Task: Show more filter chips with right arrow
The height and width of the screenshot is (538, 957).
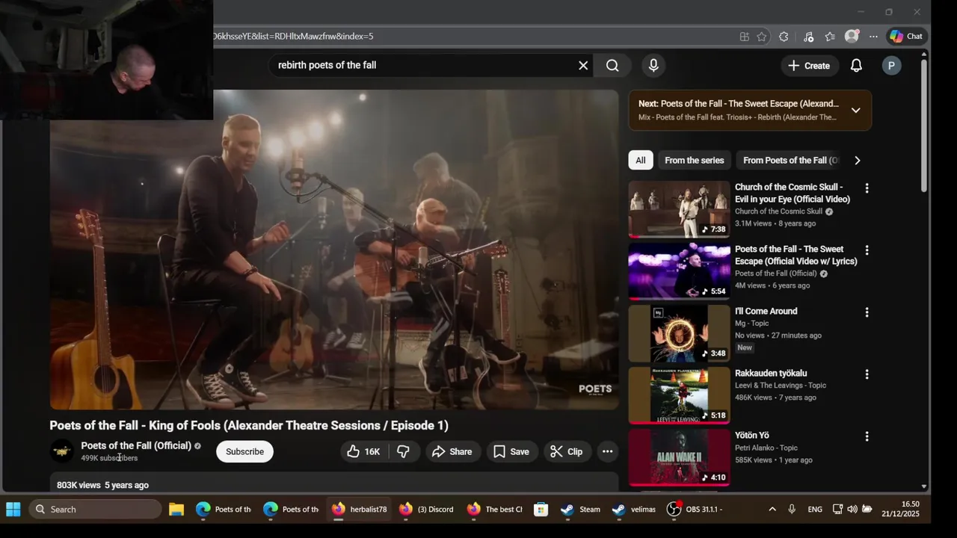Action: [858, 160]
